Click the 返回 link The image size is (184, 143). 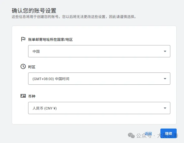tap(148, 134)
